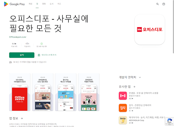The height and width of the screenshot is (127, 174).
Task: Switch to the 게임 tab
Action: tap(30, 4)
